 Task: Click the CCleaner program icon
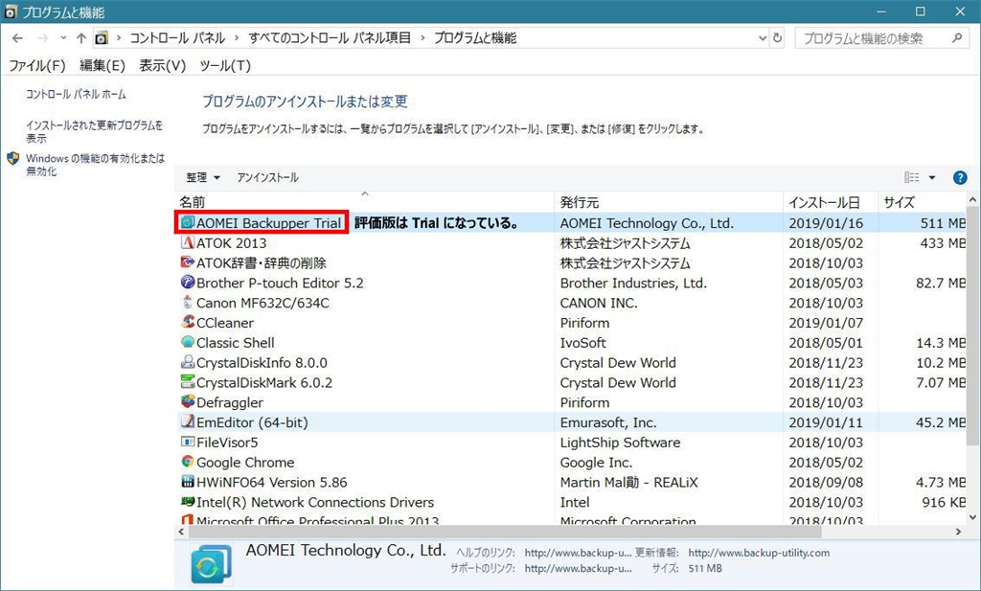click(187, 322)
